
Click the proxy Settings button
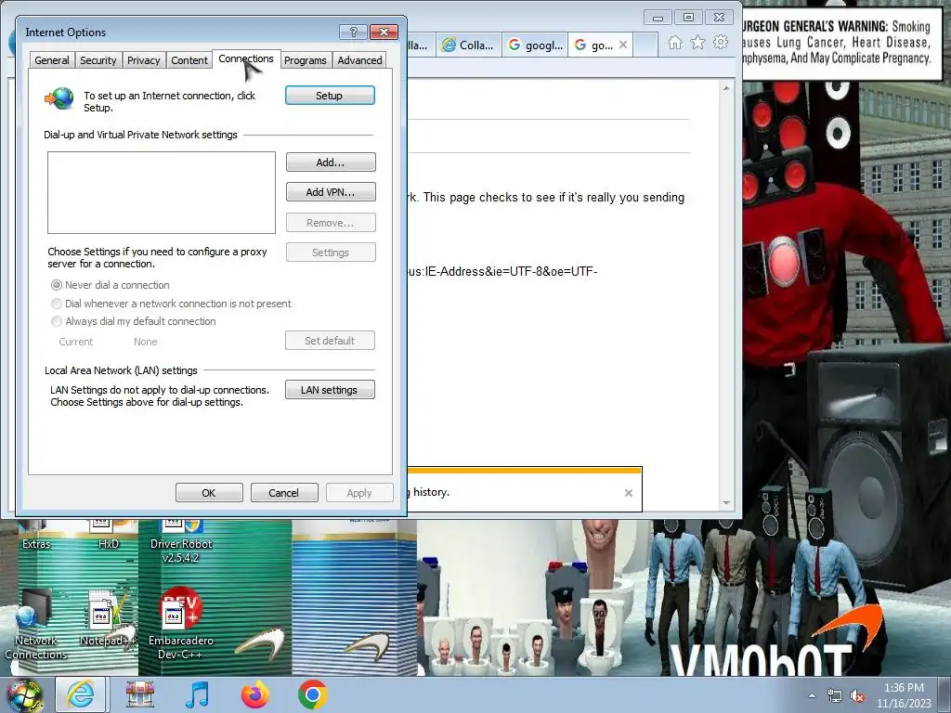[331, 252]
